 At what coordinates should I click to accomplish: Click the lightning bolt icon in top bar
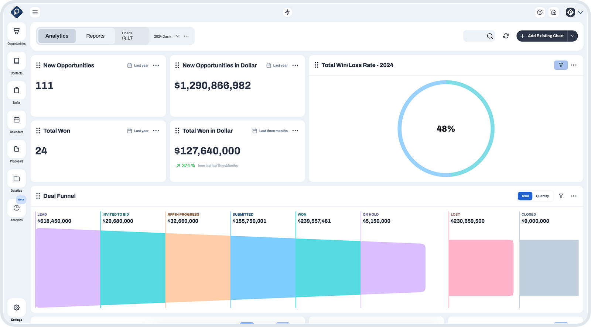pos(287,12)
